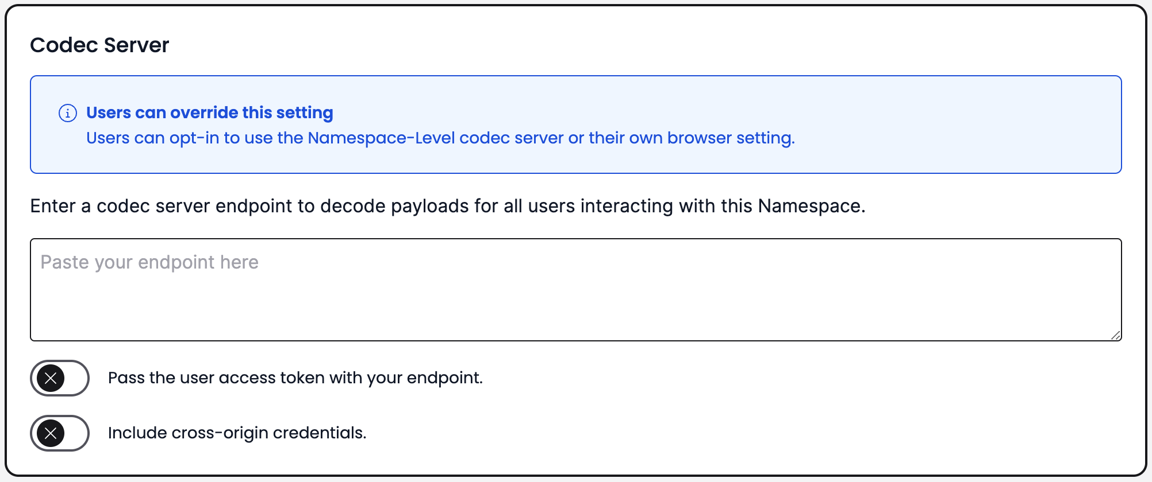The width and height of the screenshot is (1152, 482).
Task: Click the 'Codec Server' heading
Action: 100,45
